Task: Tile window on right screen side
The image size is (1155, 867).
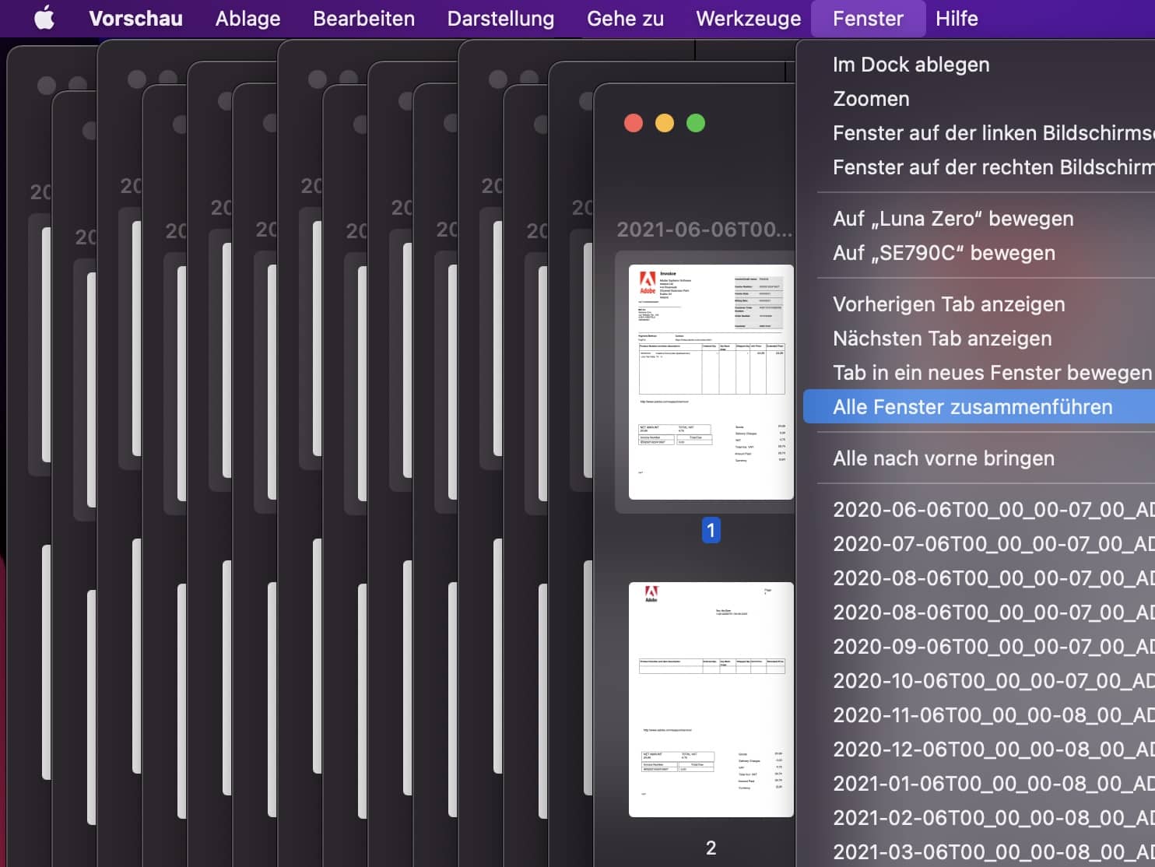Action: coord(979,167)
